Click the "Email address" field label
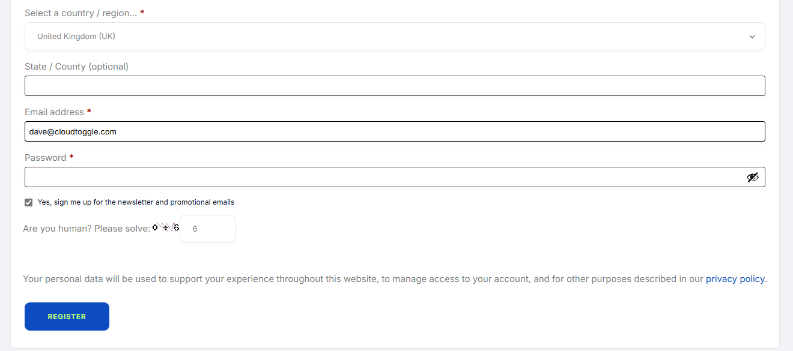This screenshot has width=793, height=351. (54, 112)
